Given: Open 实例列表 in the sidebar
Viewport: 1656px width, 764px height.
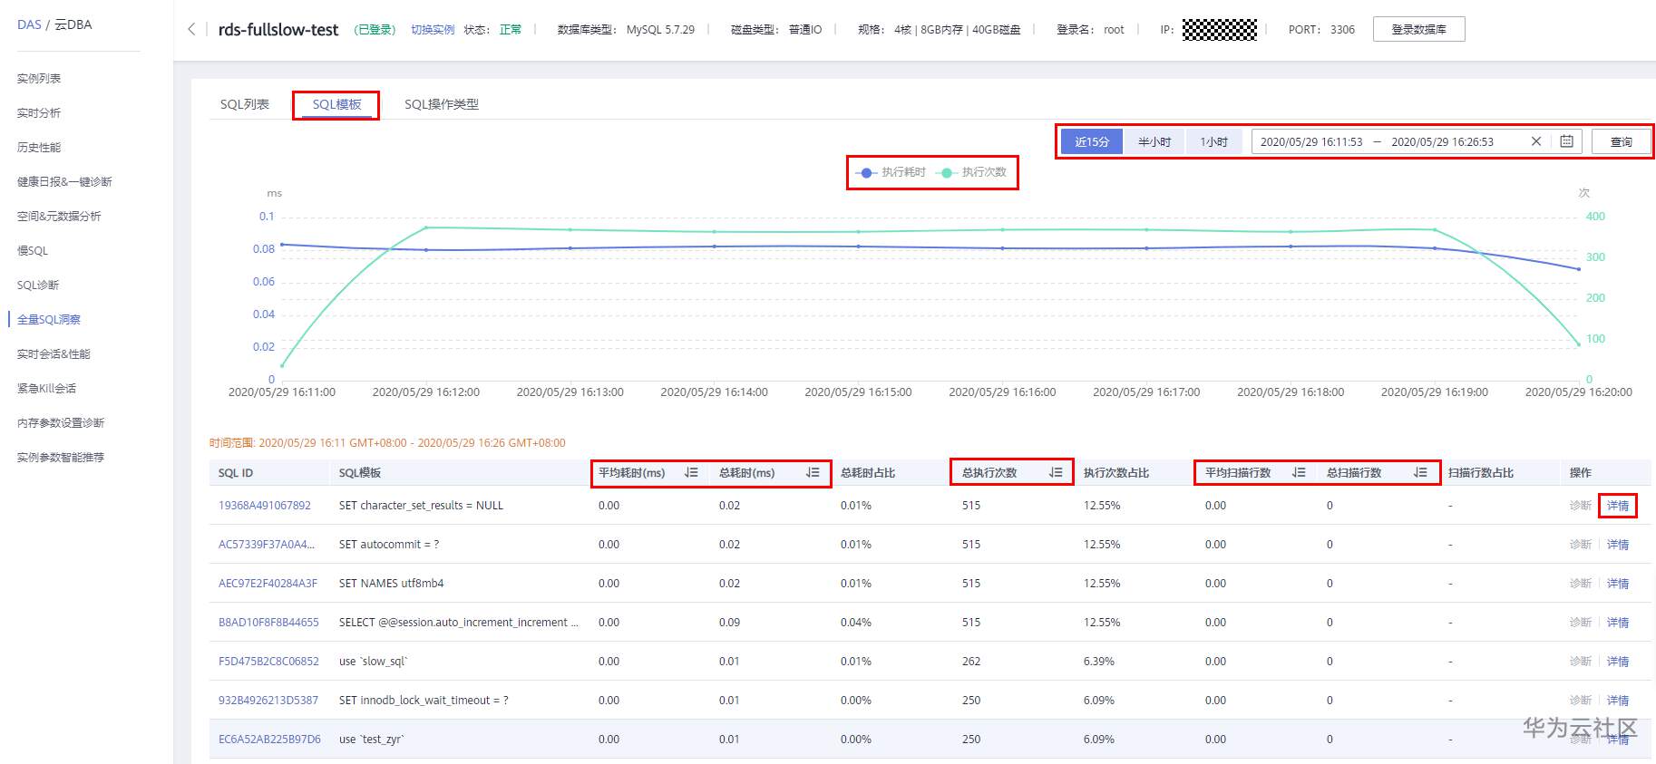Looking at the screenshot, I should [39, 79].
